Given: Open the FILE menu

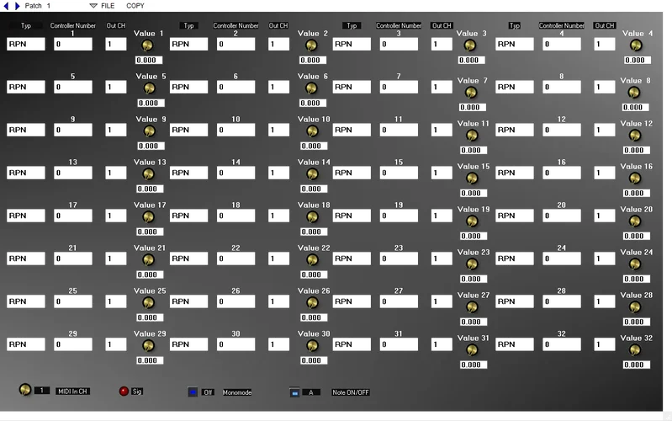Looking at the screenshot, I should coord(108,6).
